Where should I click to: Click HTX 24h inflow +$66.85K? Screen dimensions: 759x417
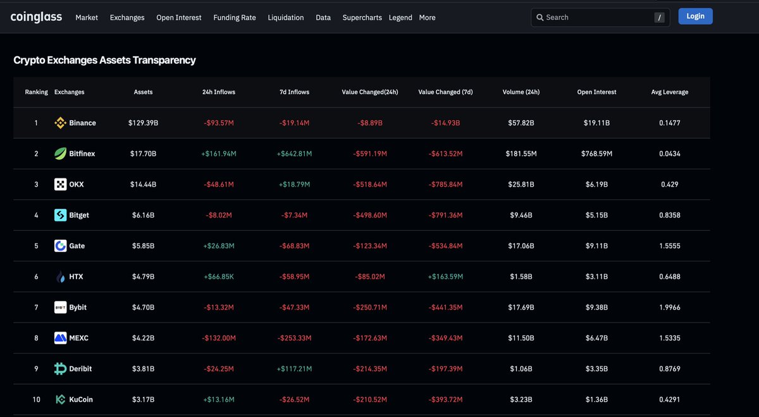pos(219,277)
